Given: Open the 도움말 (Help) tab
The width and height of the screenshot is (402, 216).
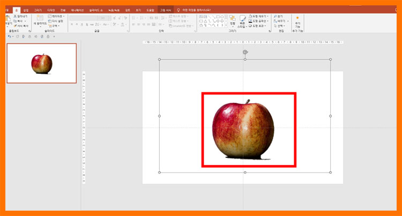Looking at the screenshot, I should click(x=150, y=10).
